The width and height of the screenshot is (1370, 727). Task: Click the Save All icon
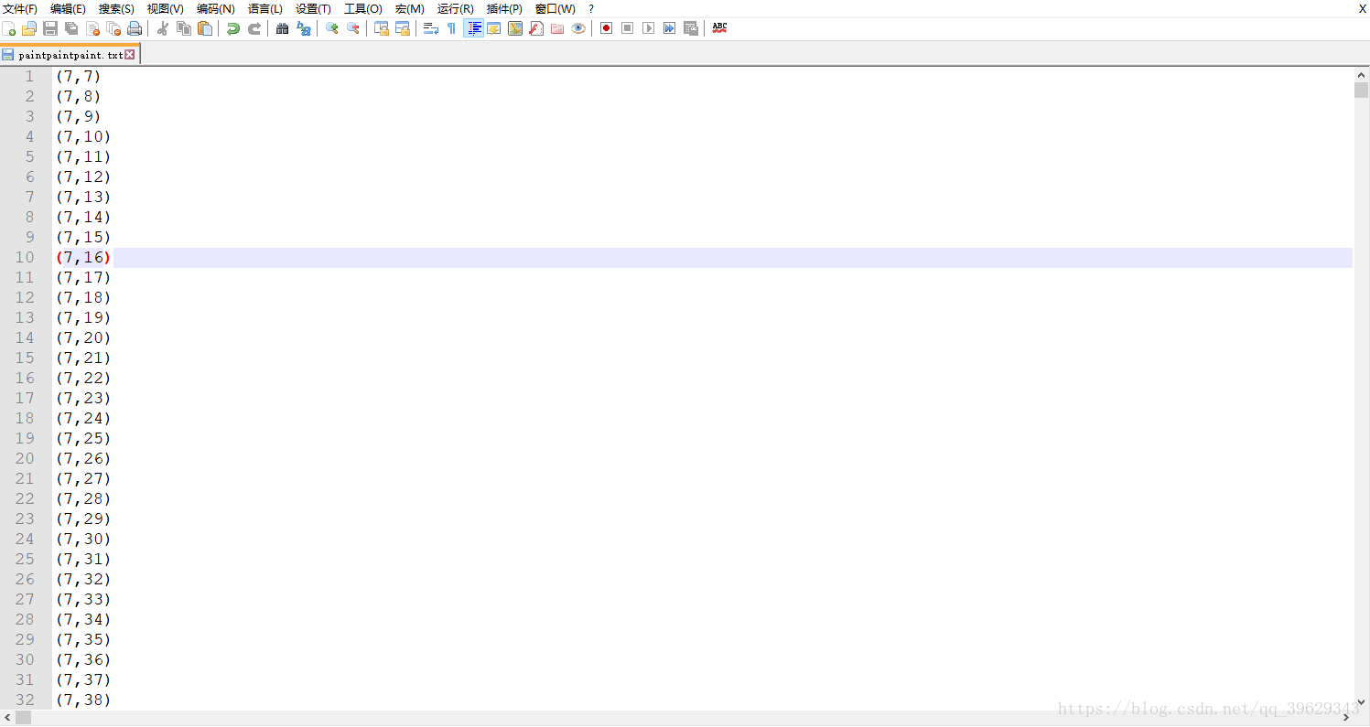coord(71,28)
